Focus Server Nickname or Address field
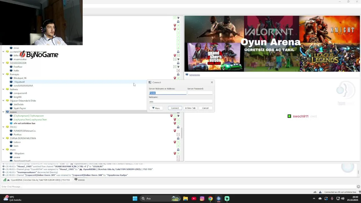Screen dimensions: 361x203 [168, 93]
